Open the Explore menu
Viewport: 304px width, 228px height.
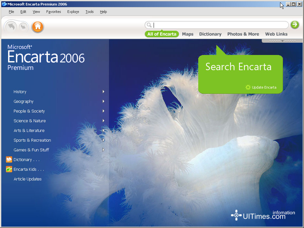pos(73,12)
